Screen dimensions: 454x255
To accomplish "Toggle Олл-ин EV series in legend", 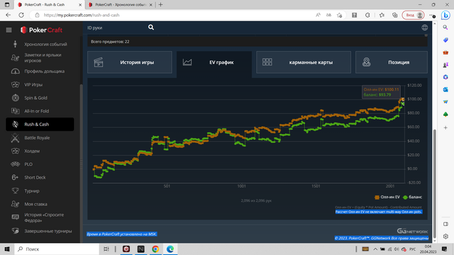I will coord(387,197).
